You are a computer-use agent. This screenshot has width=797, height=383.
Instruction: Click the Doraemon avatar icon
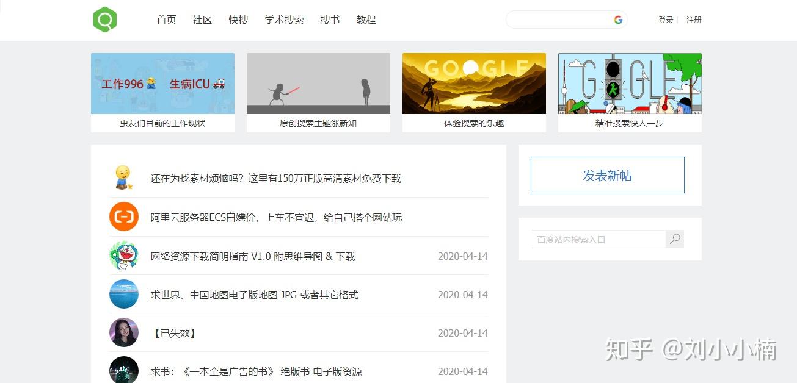124,256
